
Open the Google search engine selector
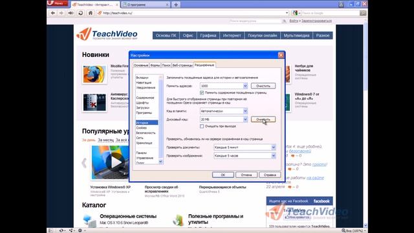point(296,13)
